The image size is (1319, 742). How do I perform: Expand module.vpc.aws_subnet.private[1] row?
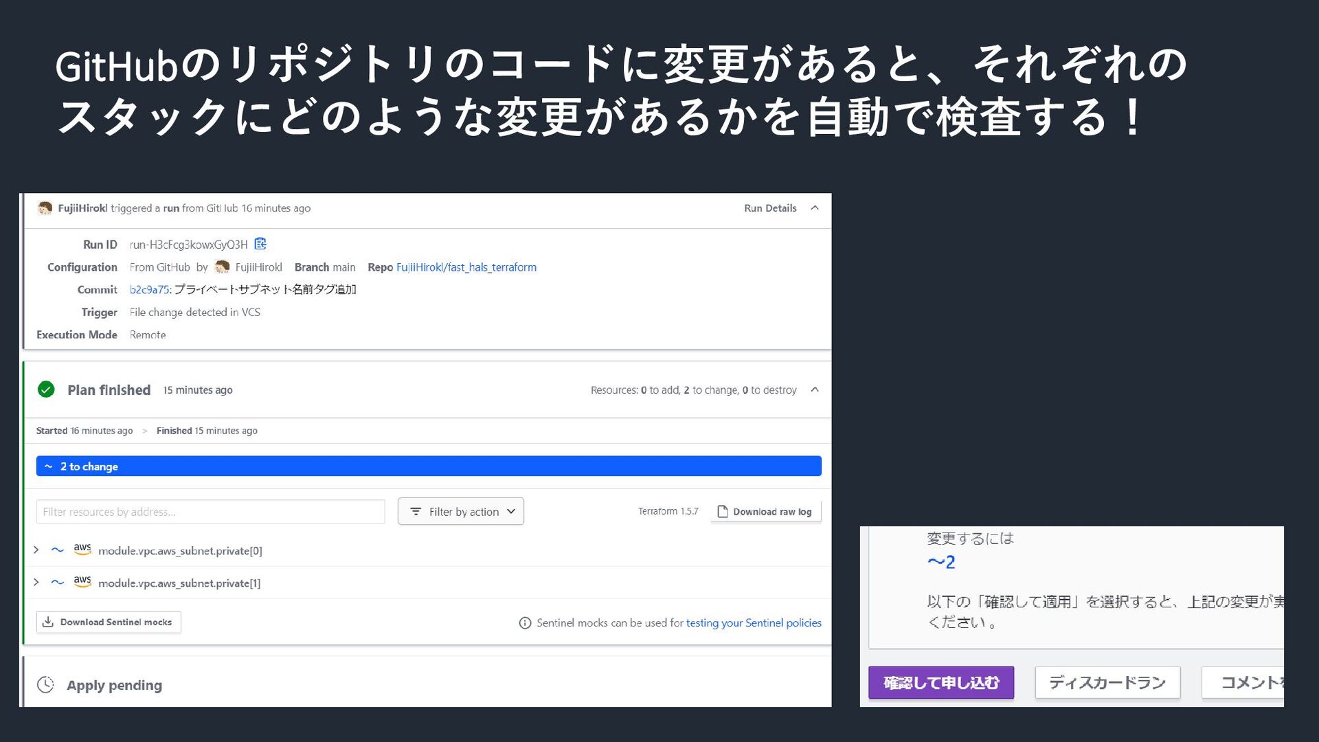click(36, 582)
